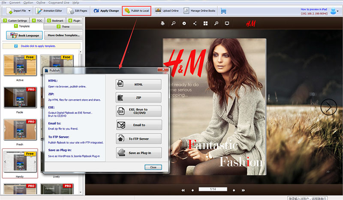Click the H&M logo in flipbook toolbar
This screenshot has height=200, width=343.
click(x=251, y=24)
